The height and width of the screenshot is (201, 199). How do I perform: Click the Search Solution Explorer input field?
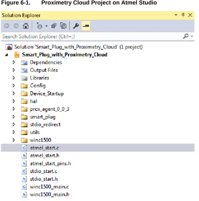[92, 37]
